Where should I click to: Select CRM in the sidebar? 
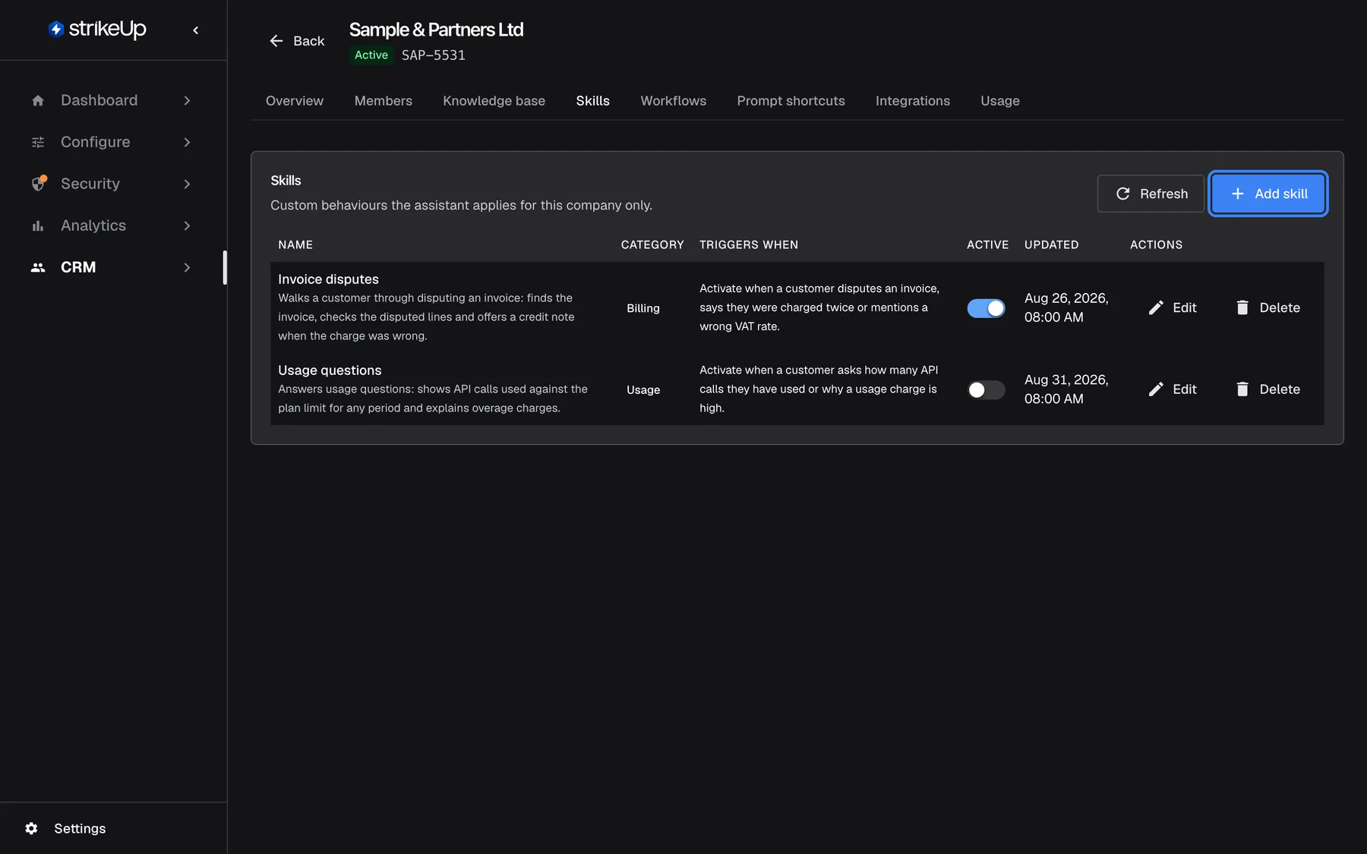click(78, 267)
